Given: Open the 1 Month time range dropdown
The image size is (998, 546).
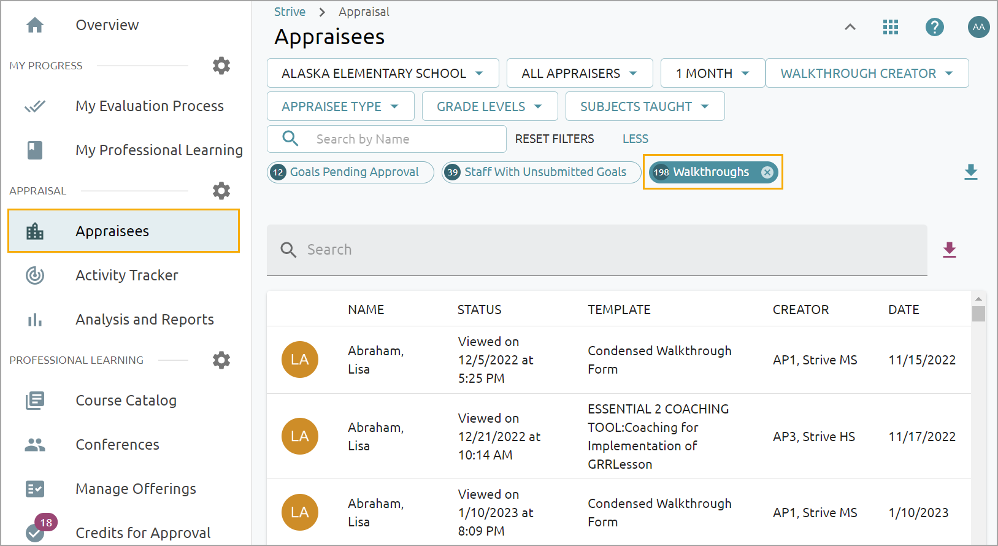Looking at the screenshot, I should pos(713,73).
